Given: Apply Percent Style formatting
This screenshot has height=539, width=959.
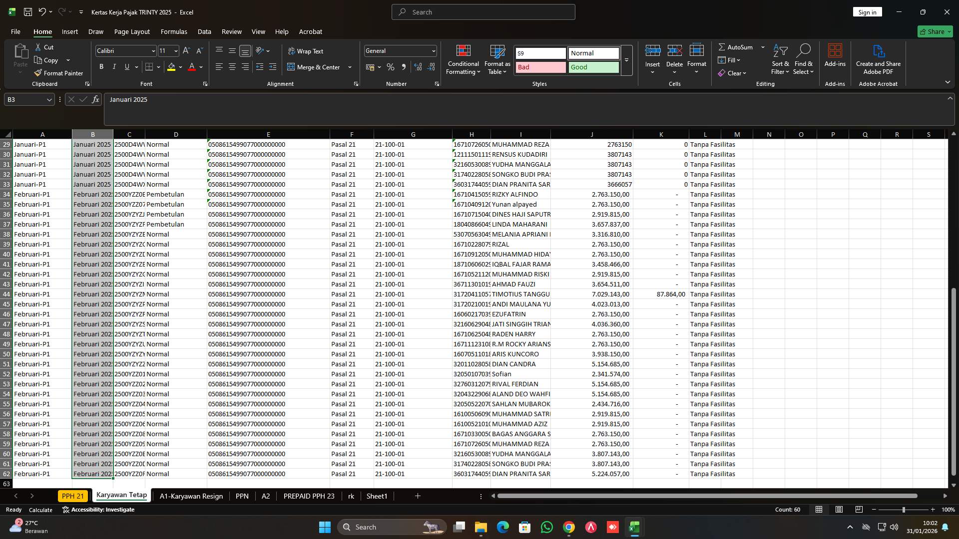Looking at the screenshot, I should tap(391, 67).
